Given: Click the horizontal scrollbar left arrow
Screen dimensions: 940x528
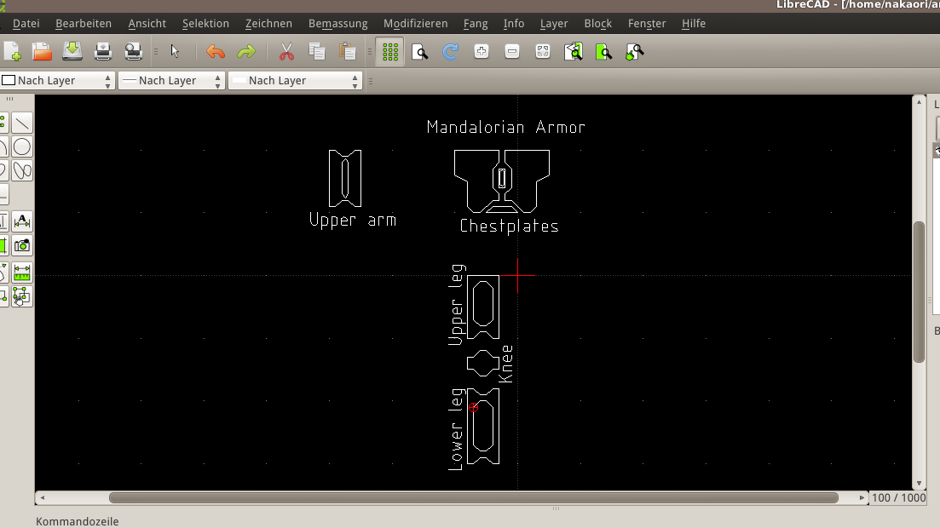Looking at the screenshot, I should click(42, 498).
